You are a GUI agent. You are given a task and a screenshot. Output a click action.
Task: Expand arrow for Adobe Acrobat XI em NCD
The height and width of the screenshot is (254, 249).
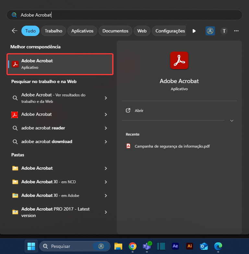click(106, 182)
